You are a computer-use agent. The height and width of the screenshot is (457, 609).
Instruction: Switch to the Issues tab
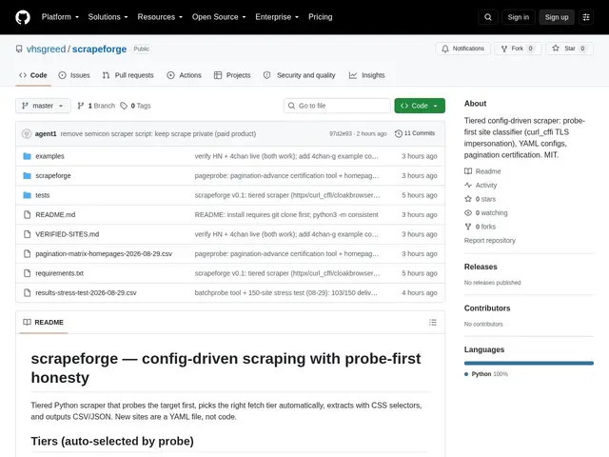pyautogui.click(x=74, y=75)
